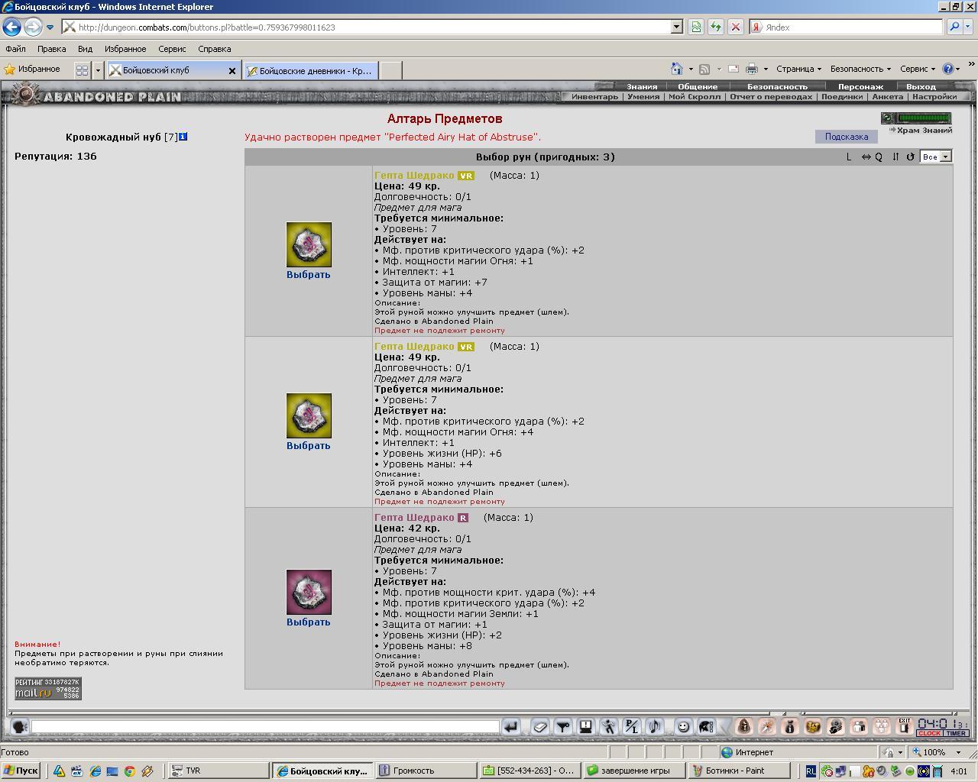This screenshot has width=978, height=782.
Task: Expand the Страница toolbar dropdown
Action: [798, 69]
